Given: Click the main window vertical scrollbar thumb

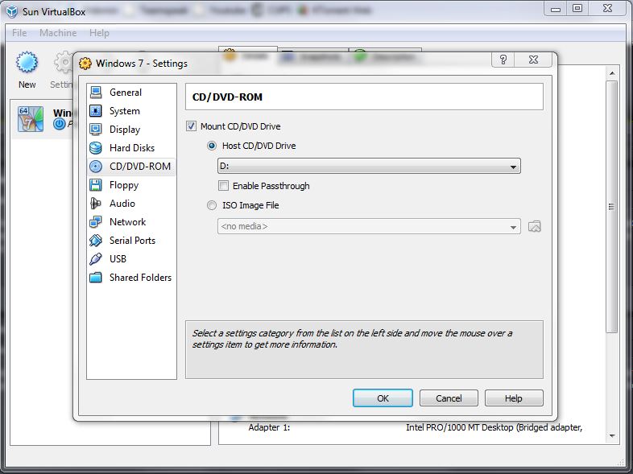Looking at the screenshot, I should tap(612, 207).
